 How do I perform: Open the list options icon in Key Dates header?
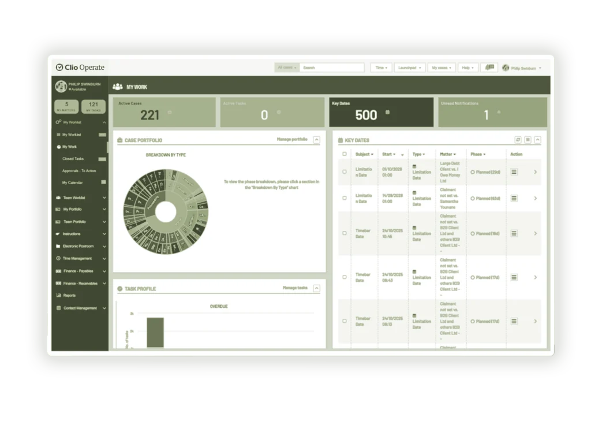point(528,140)
